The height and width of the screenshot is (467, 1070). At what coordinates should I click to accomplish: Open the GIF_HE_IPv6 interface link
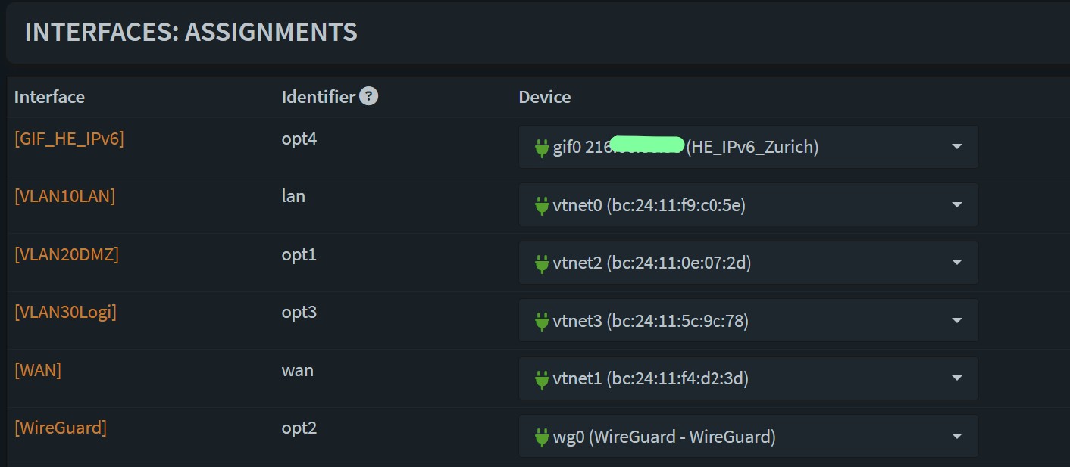click(69, 139)
